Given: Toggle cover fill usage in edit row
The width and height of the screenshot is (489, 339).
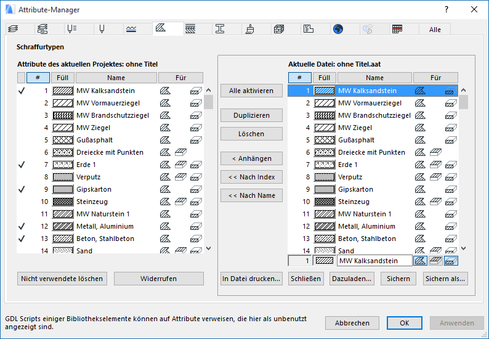Looking at the screenshot, I should [435, 261].
